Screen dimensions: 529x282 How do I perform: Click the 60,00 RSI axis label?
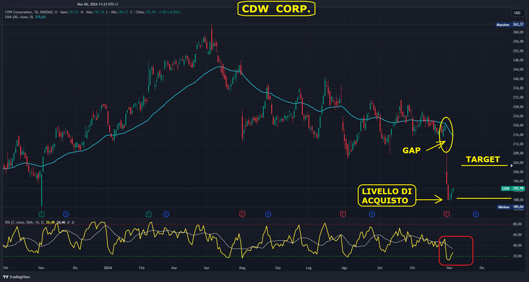click(517, 235)
